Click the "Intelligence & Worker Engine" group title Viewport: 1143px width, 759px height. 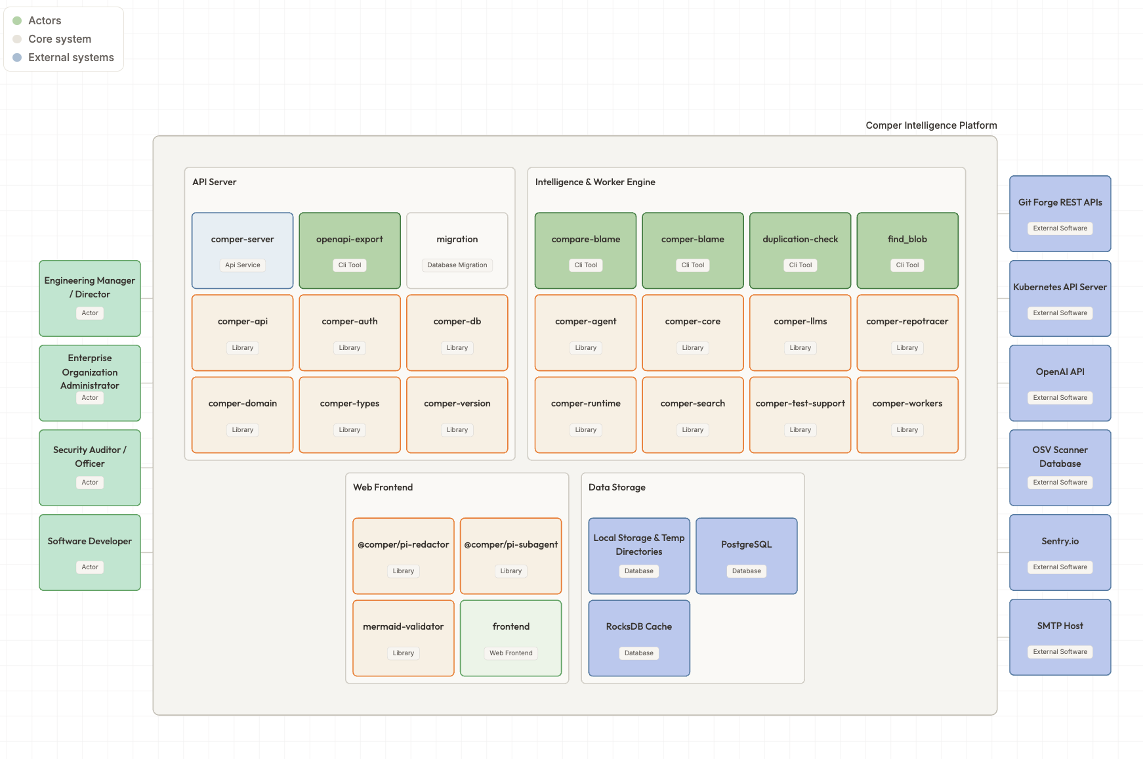595,183
